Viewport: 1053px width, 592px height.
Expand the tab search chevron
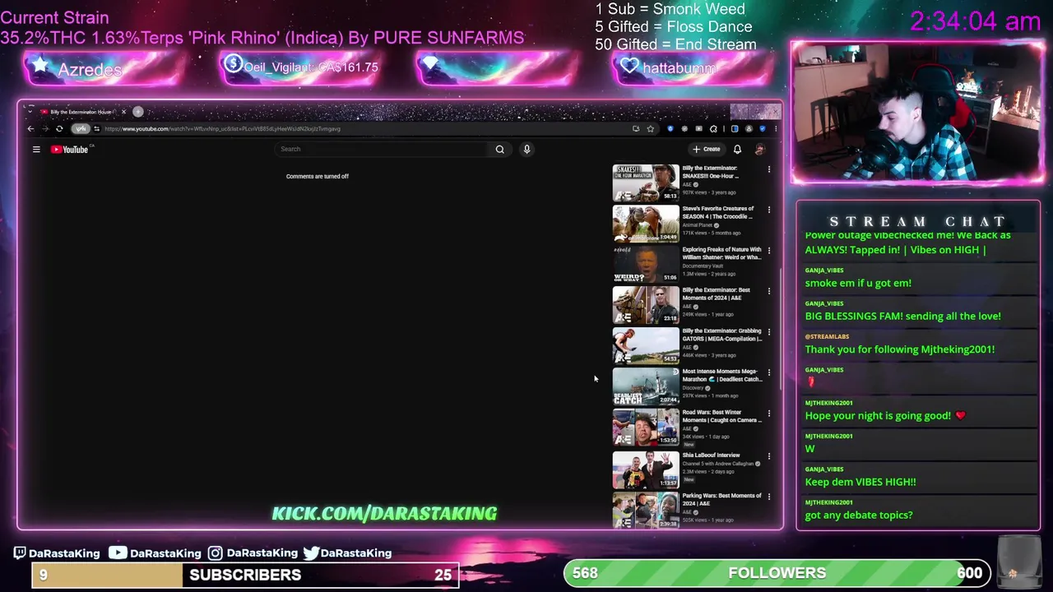[x=30, y=112]
